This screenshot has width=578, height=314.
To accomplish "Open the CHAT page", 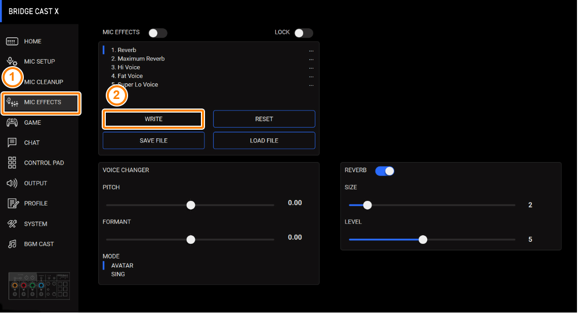I will coord(32,143).
